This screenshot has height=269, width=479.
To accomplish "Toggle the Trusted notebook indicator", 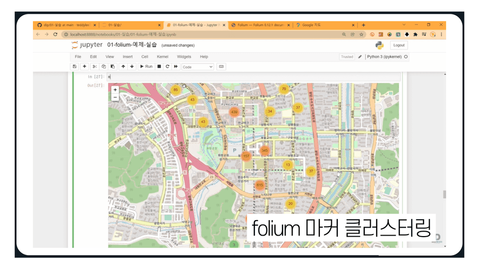I will 347,57.
